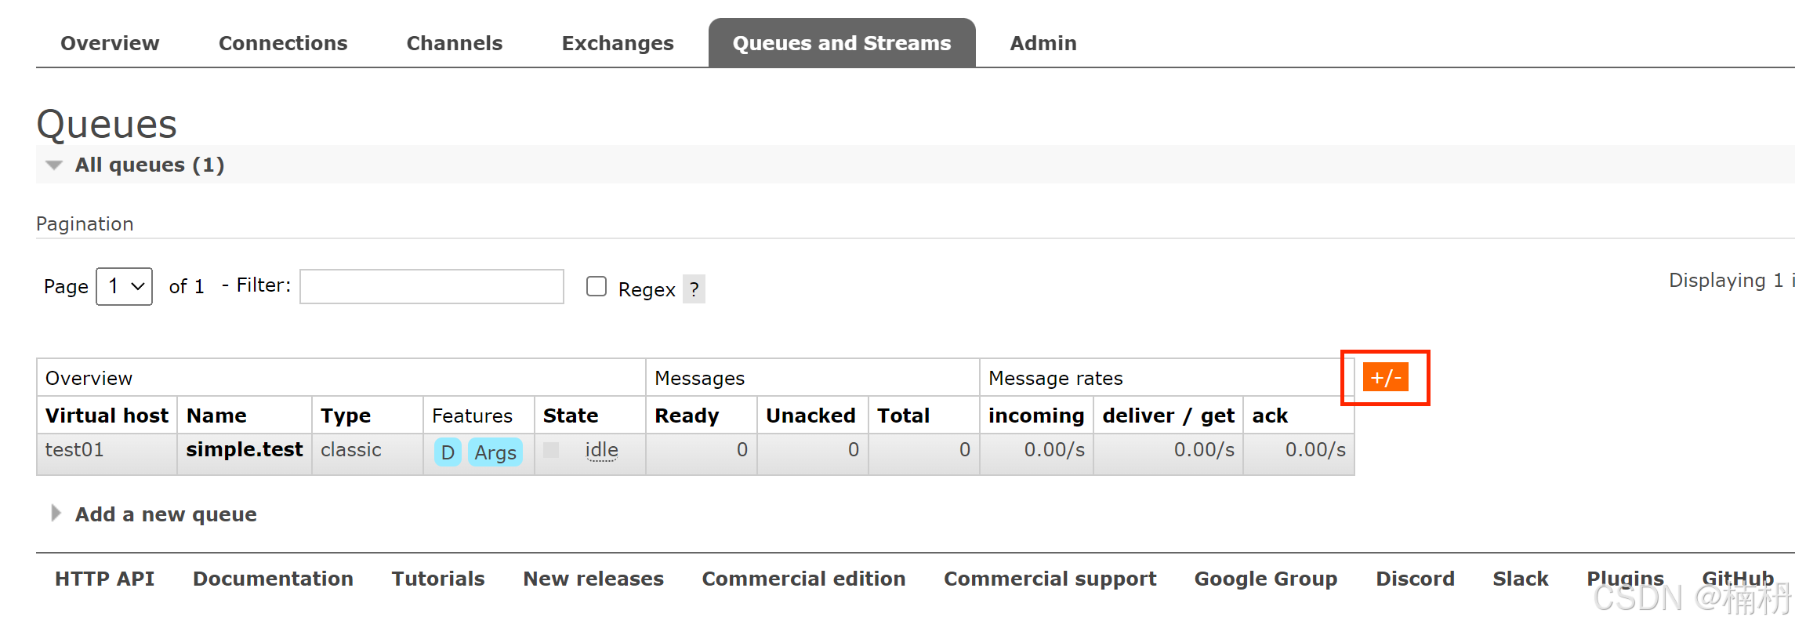Click the Args feature badge

(495, 452)
